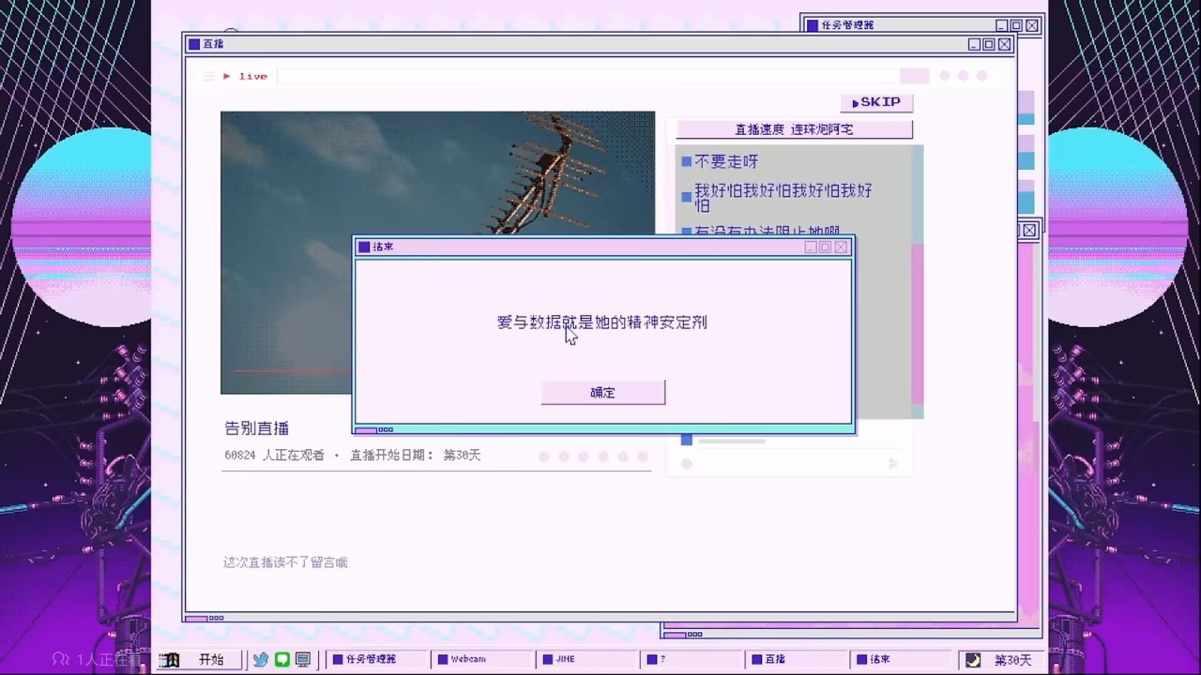Screen dimensions: 1201x675
Task: Open the hamburger menu beside live
Action: [x=209, y=76]
